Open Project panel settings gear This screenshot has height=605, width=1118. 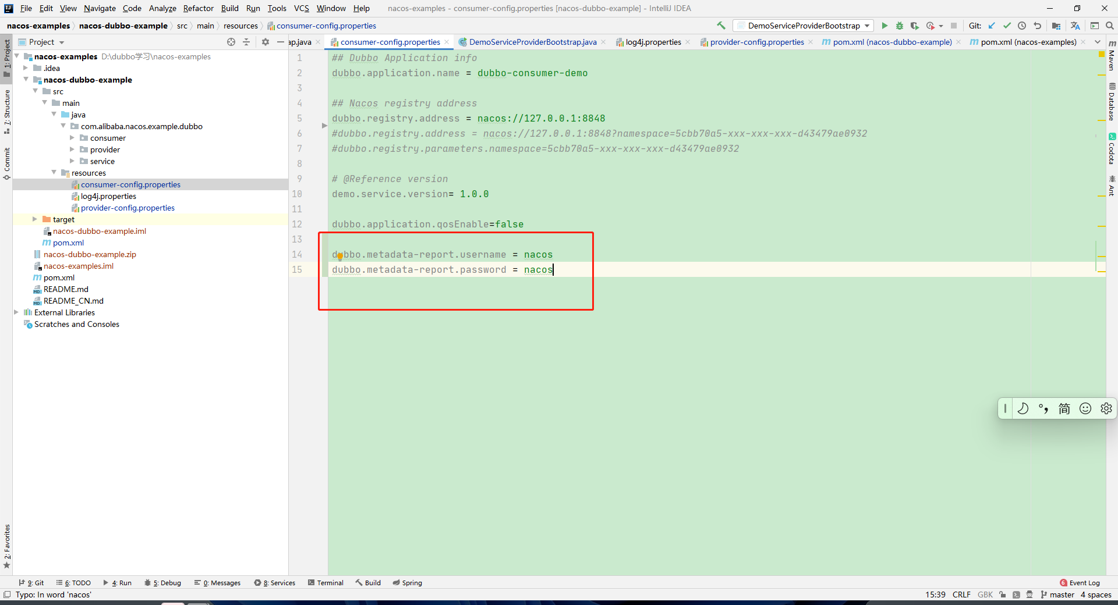[266, 42]
